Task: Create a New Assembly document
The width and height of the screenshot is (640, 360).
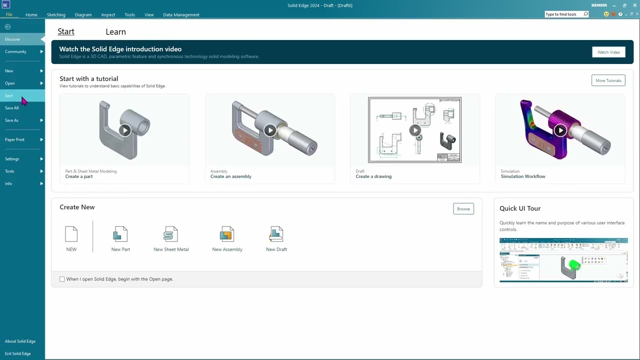Action: (x=227, y=234)
